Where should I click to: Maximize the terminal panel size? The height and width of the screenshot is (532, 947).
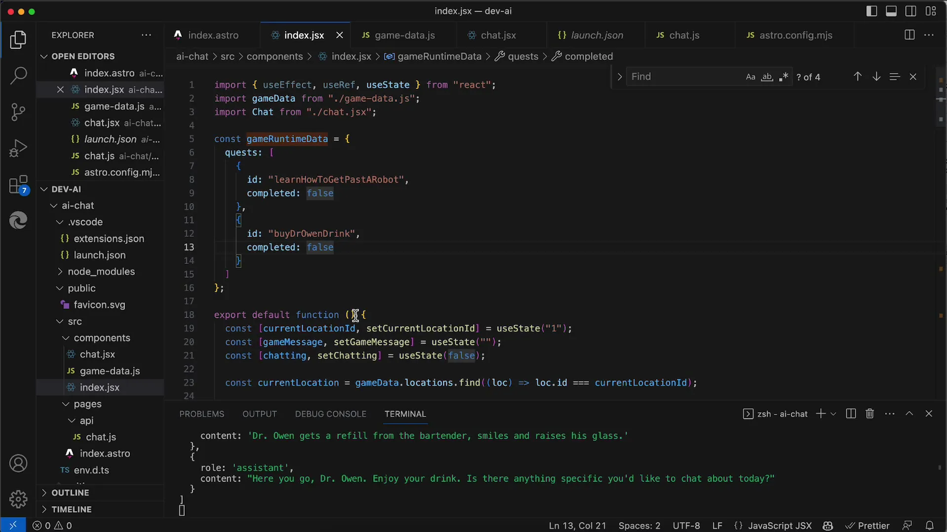(909, 414)
